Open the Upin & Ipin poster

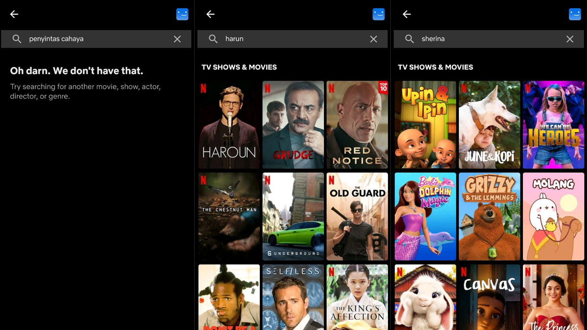pos(426,125)
